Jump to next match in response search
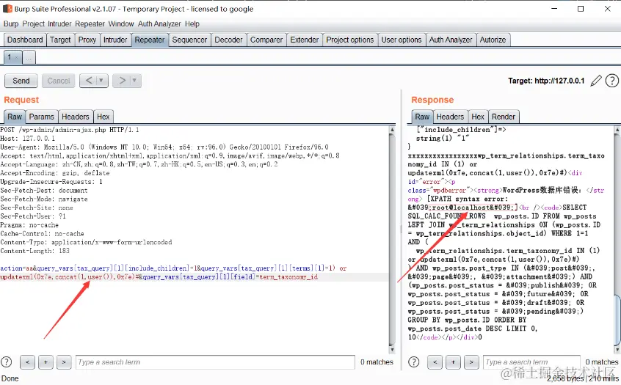Image resolution: width=621 pixels, height=385 pixels. 471,362
